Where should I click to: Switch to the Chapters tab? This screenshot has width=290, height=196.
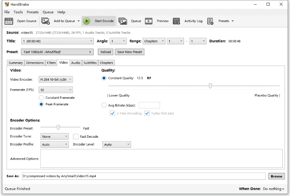(107, 63)
